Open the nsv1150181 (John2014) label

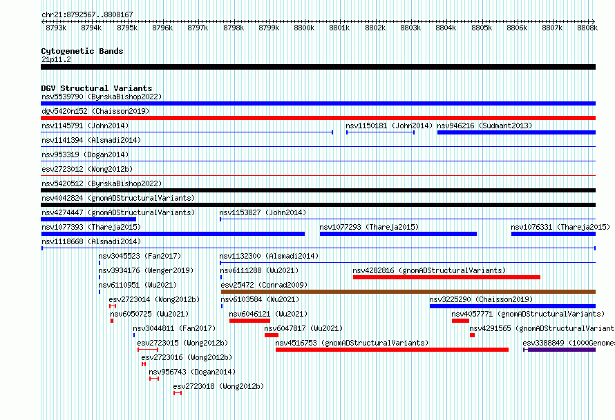(388, 126)
